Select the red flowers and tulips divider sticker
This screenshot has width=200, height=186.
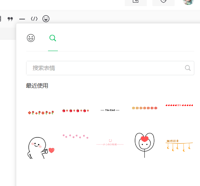41,113
